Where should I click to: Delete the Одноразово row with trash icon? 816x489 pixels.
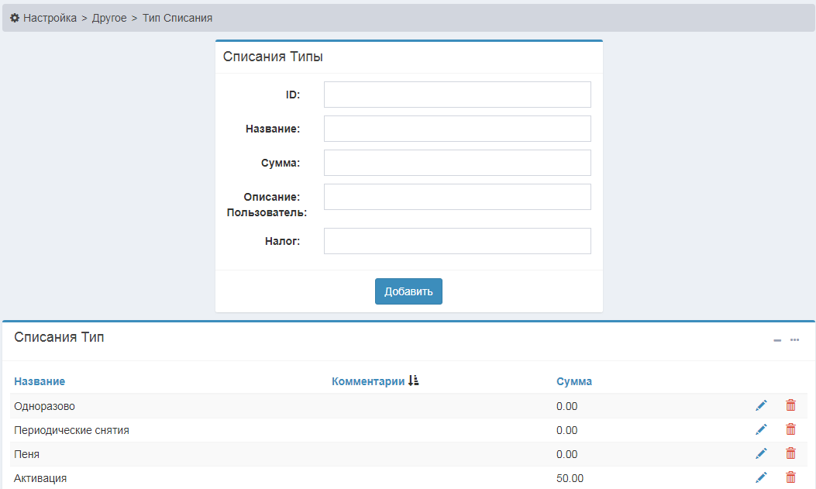(790, 405)
